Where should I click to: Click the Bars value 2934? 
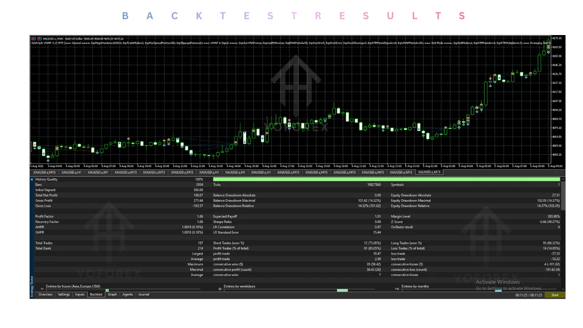(x=199, y=185)
